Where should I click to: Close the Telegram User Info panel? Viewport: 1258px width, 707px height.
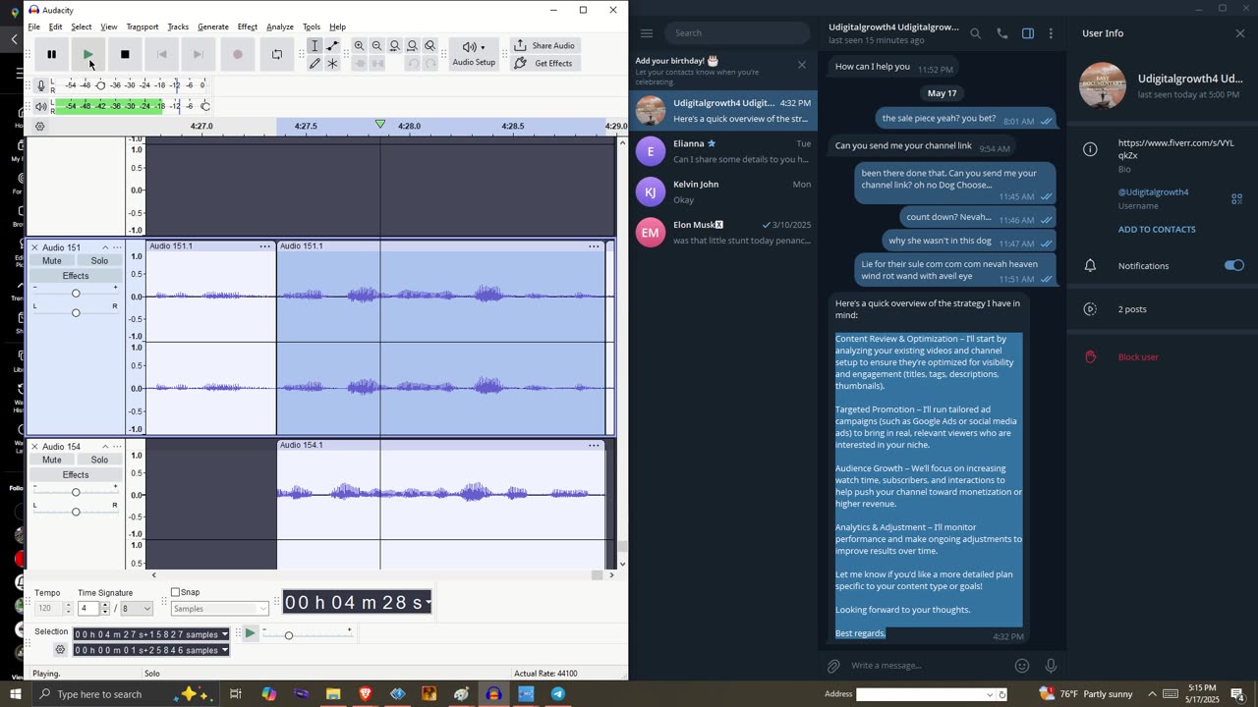click(x=1240, y=33)
